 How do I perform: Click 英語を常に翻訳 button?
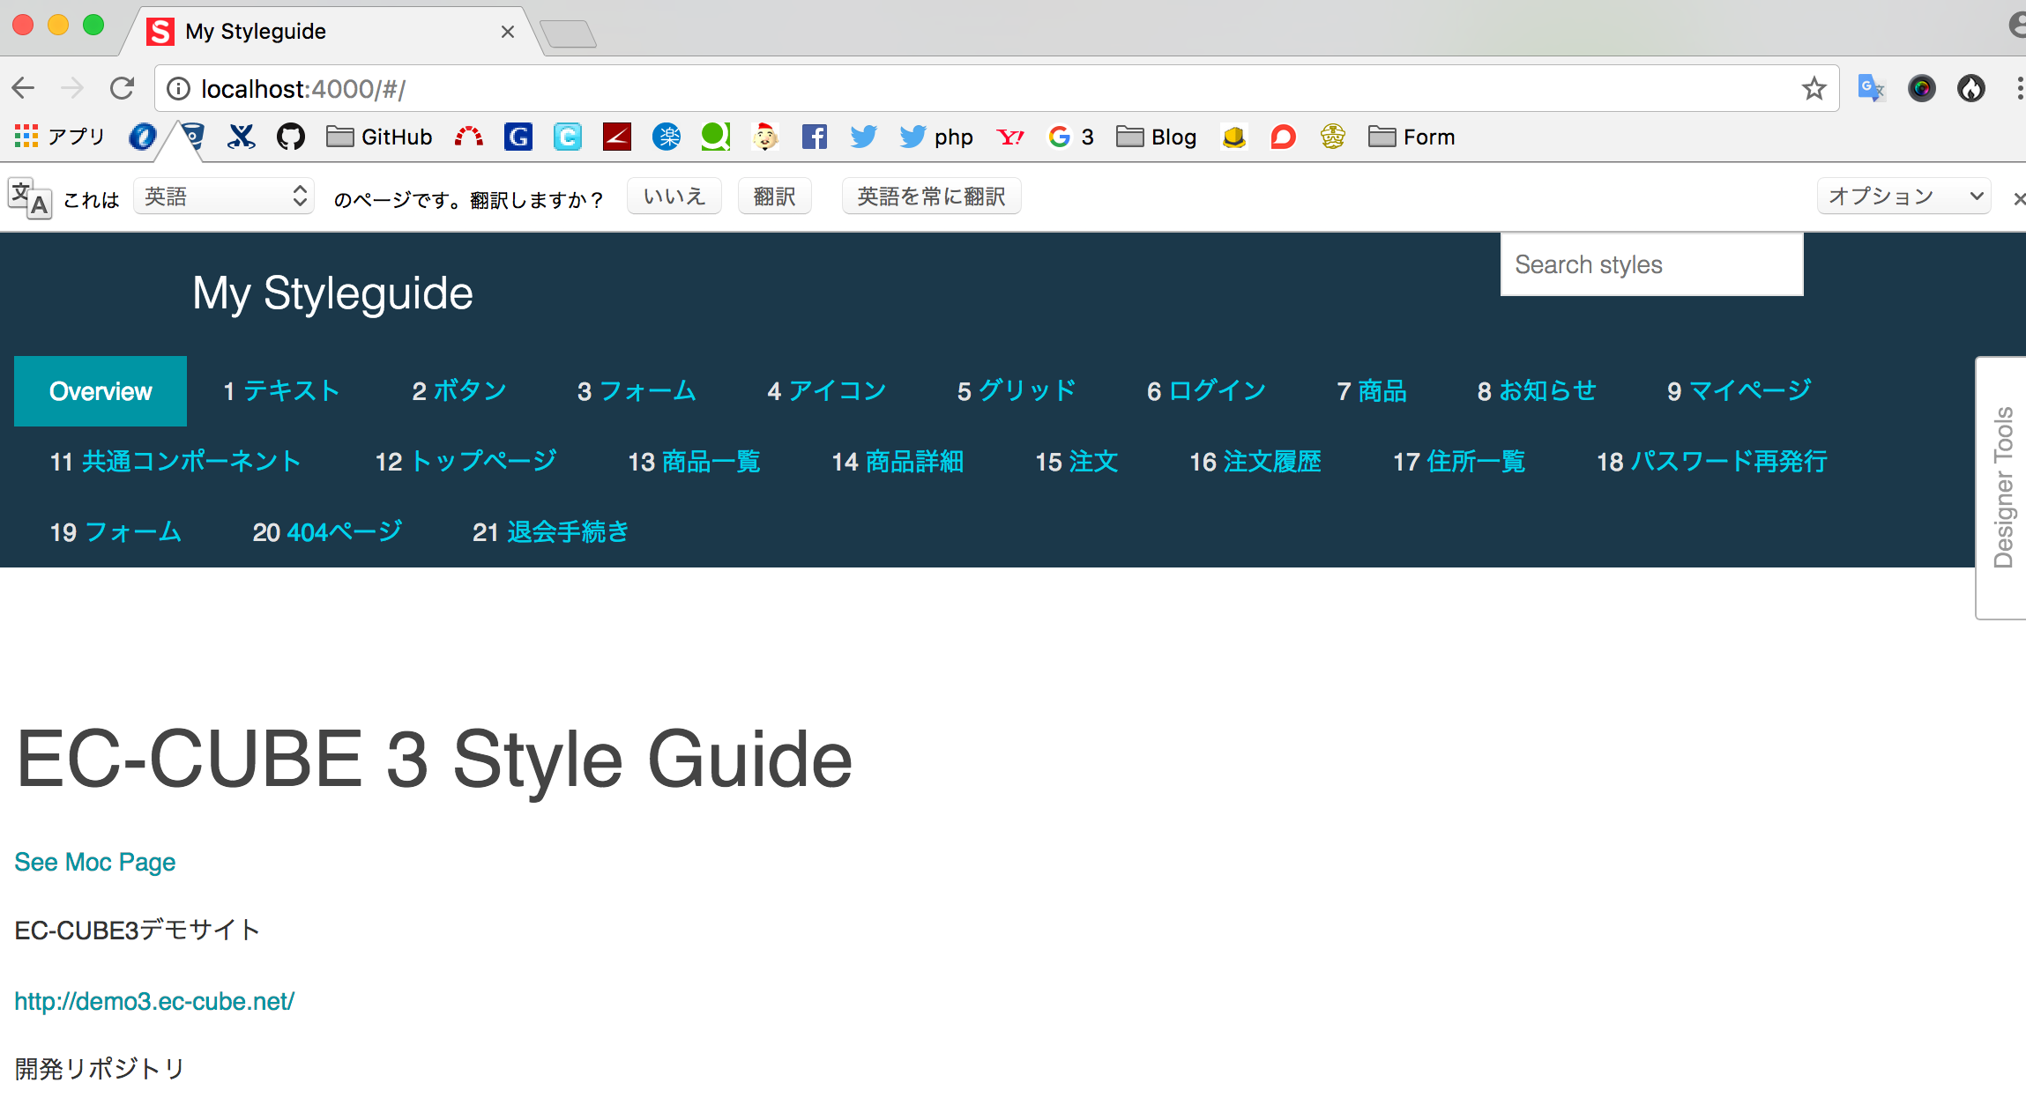[x=932, y=197]
